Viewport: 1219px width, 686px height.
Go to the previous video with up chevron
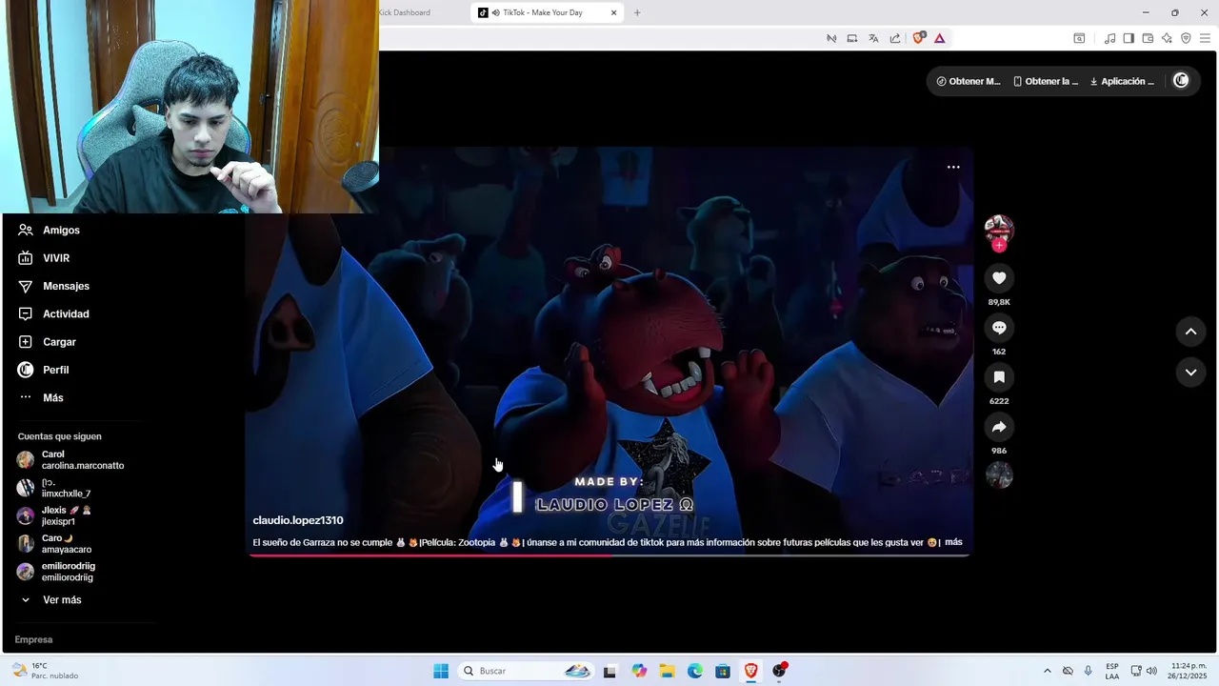click(x=1190, y=332)
